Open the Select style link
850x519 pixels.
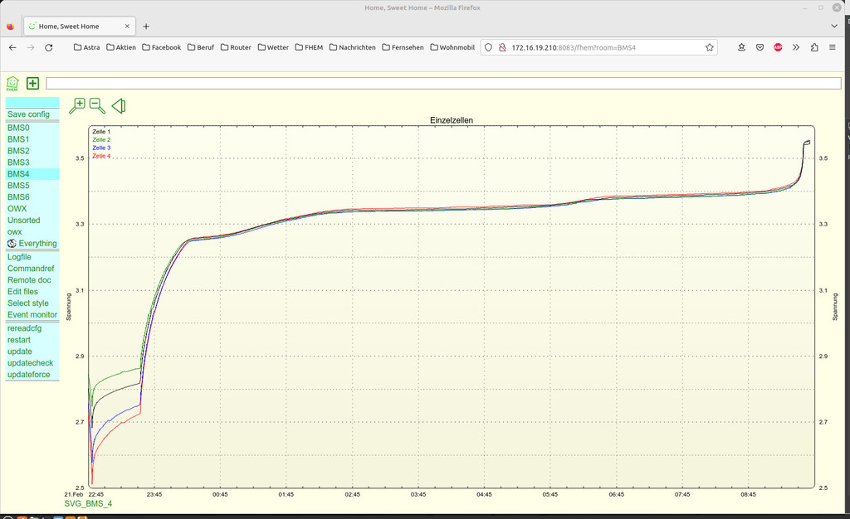tap(28, 303)
